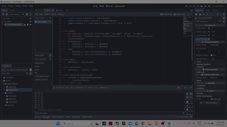Jump to _unhandled_input in method list
Screen dimensions: 227x127
[x=42, y=76]
